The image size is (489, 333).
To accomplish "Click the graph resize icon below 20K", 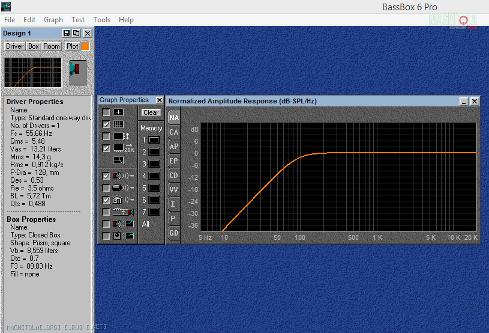I will [119, 160].
